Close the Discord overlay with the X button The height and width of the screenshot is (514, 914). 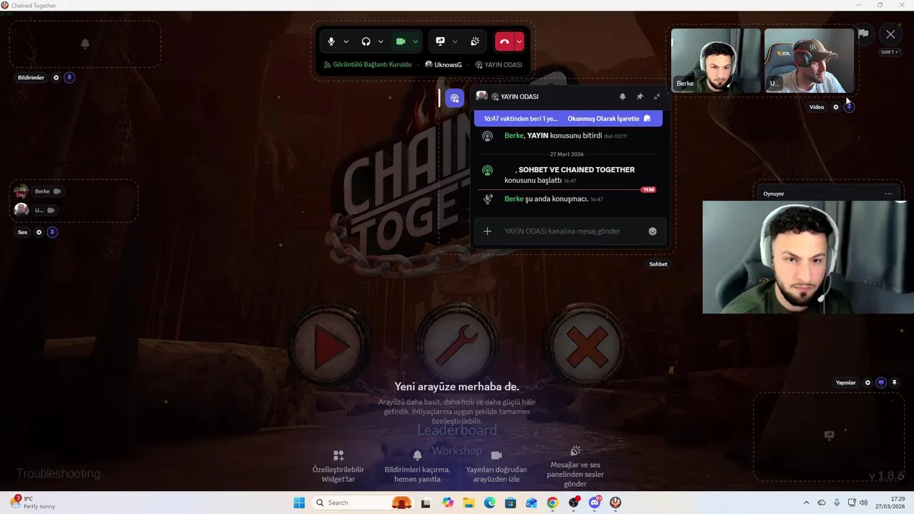tap(890, 34)
